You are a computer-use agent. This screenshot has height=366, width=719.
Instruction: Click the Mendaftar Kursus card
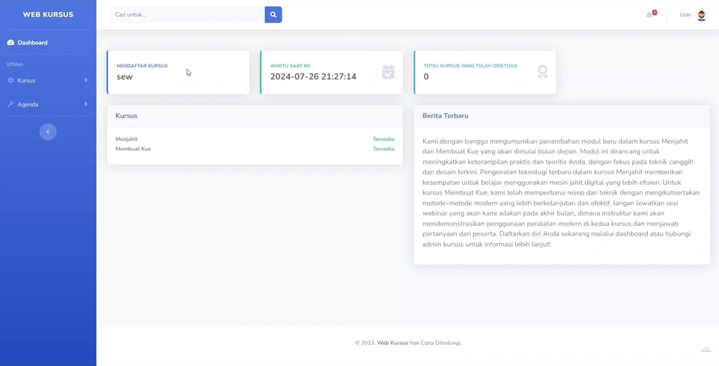pos(178,73)
